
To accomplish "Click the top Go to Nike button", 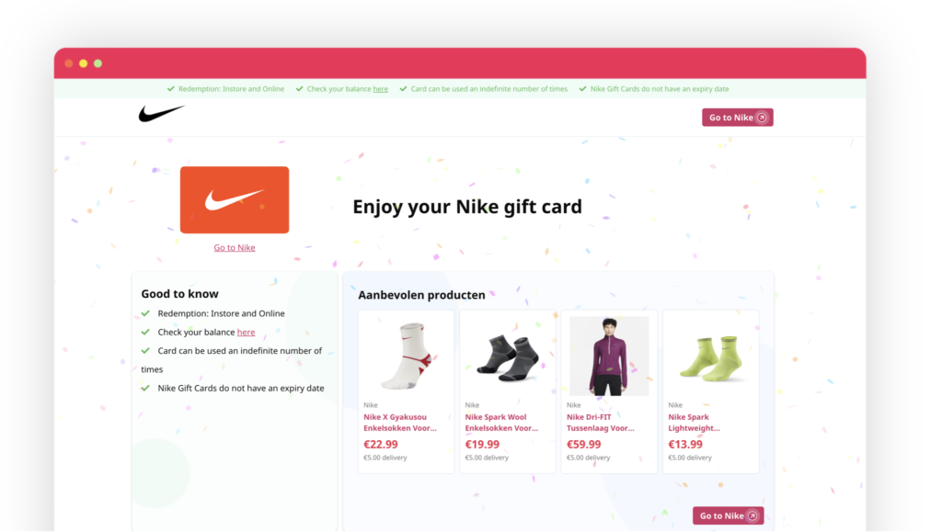I will [x=737, y=118].
